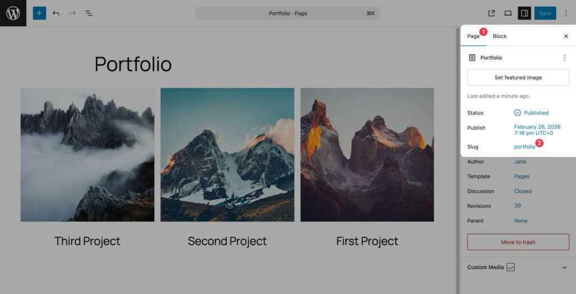Open the Portfolio · Page command bar
This screenshot has height=294, width=576.
click(x=288, y=13)
